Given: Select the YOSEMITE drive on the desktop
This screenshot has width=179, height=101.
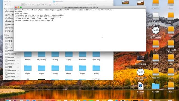Looking at the screenshot, I should tap(156, 74).
